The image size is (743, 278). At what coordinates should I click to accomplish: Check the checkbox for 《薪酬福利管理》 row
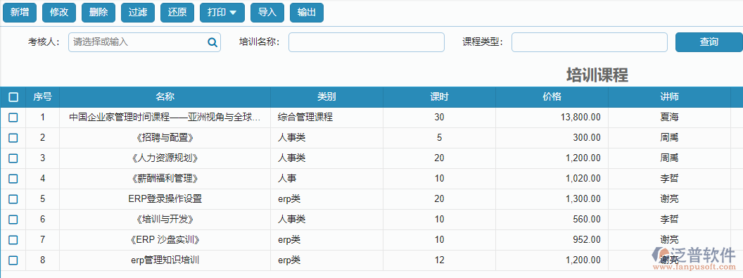click(x=13, y=179)
